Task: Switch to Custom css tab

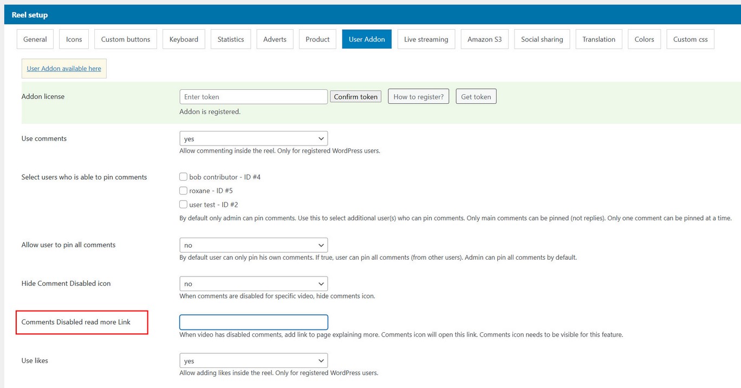Action: point(690,40)
